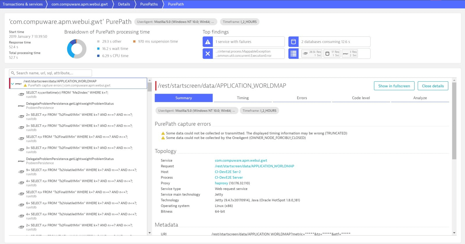Screen dimensions: 465x244
Task: Select the 3 Req 2 Svc badge
Action: click(350, 54)
